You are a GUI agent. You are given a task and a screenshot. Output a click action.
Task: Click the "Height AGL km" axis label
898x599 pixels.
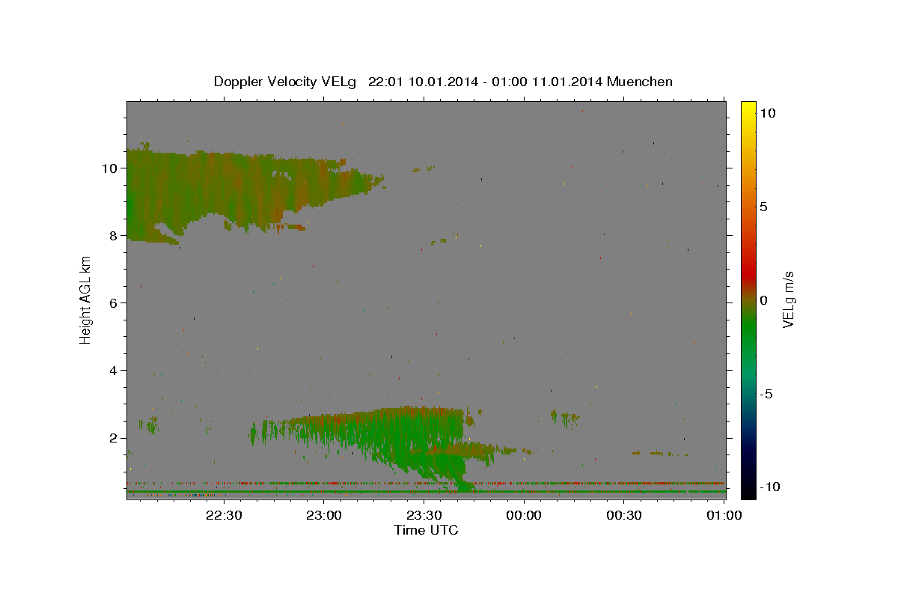coord(86,300)
